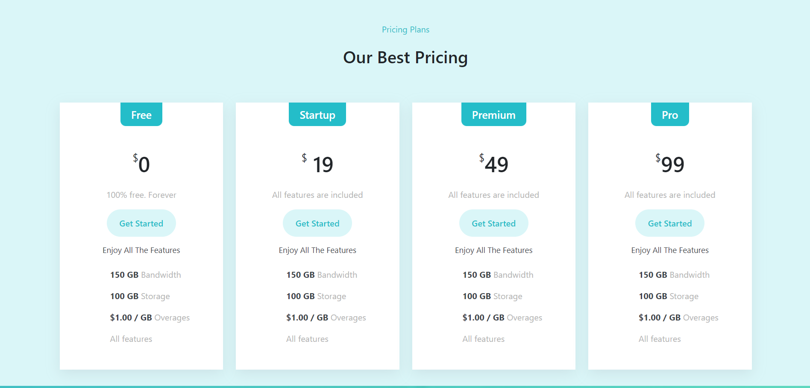Click Get Started on the Startup plan

coord(317,223)
